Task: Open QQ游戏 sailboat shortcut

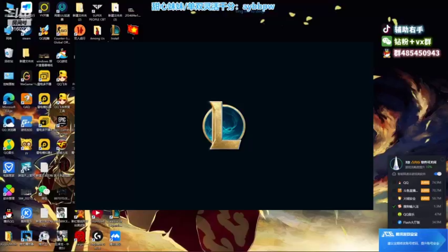Action: (x=62, y=55)
